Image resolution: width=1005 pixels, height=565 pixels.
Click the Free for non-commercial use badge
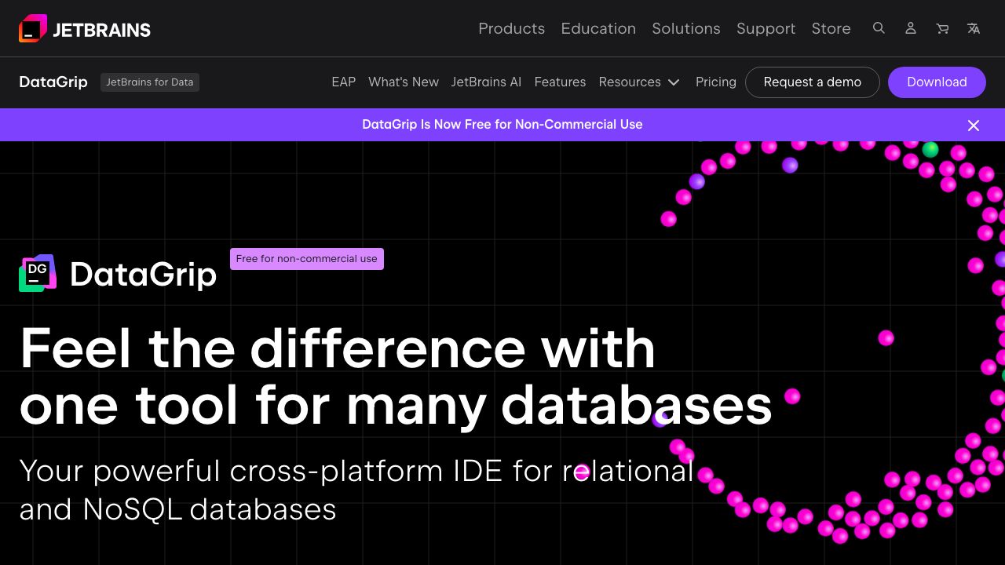click(x=307, y=258)
